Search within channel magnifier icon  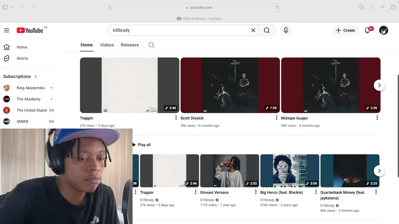pyautogui.click(x=151, y=45)
